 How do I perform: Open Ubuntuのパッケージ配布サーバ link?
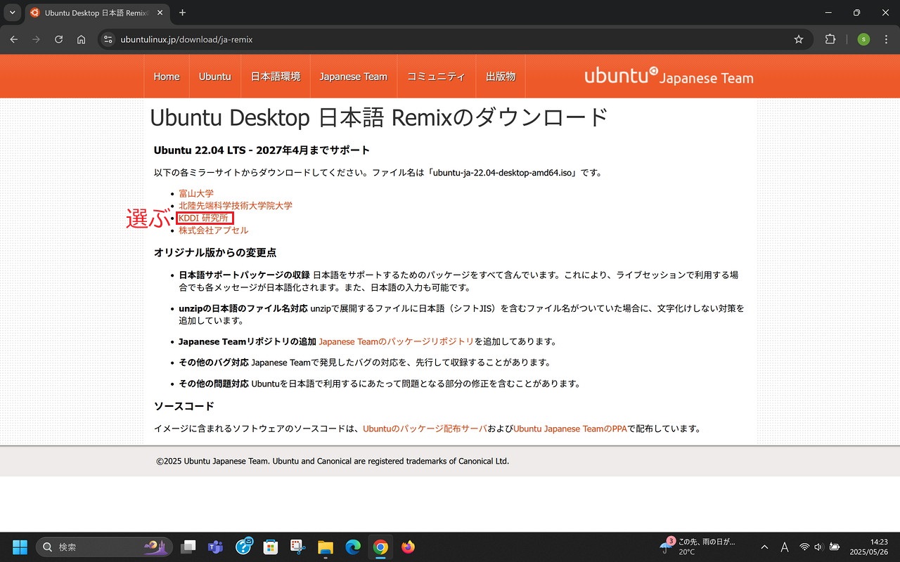click(x=425, y=429)
